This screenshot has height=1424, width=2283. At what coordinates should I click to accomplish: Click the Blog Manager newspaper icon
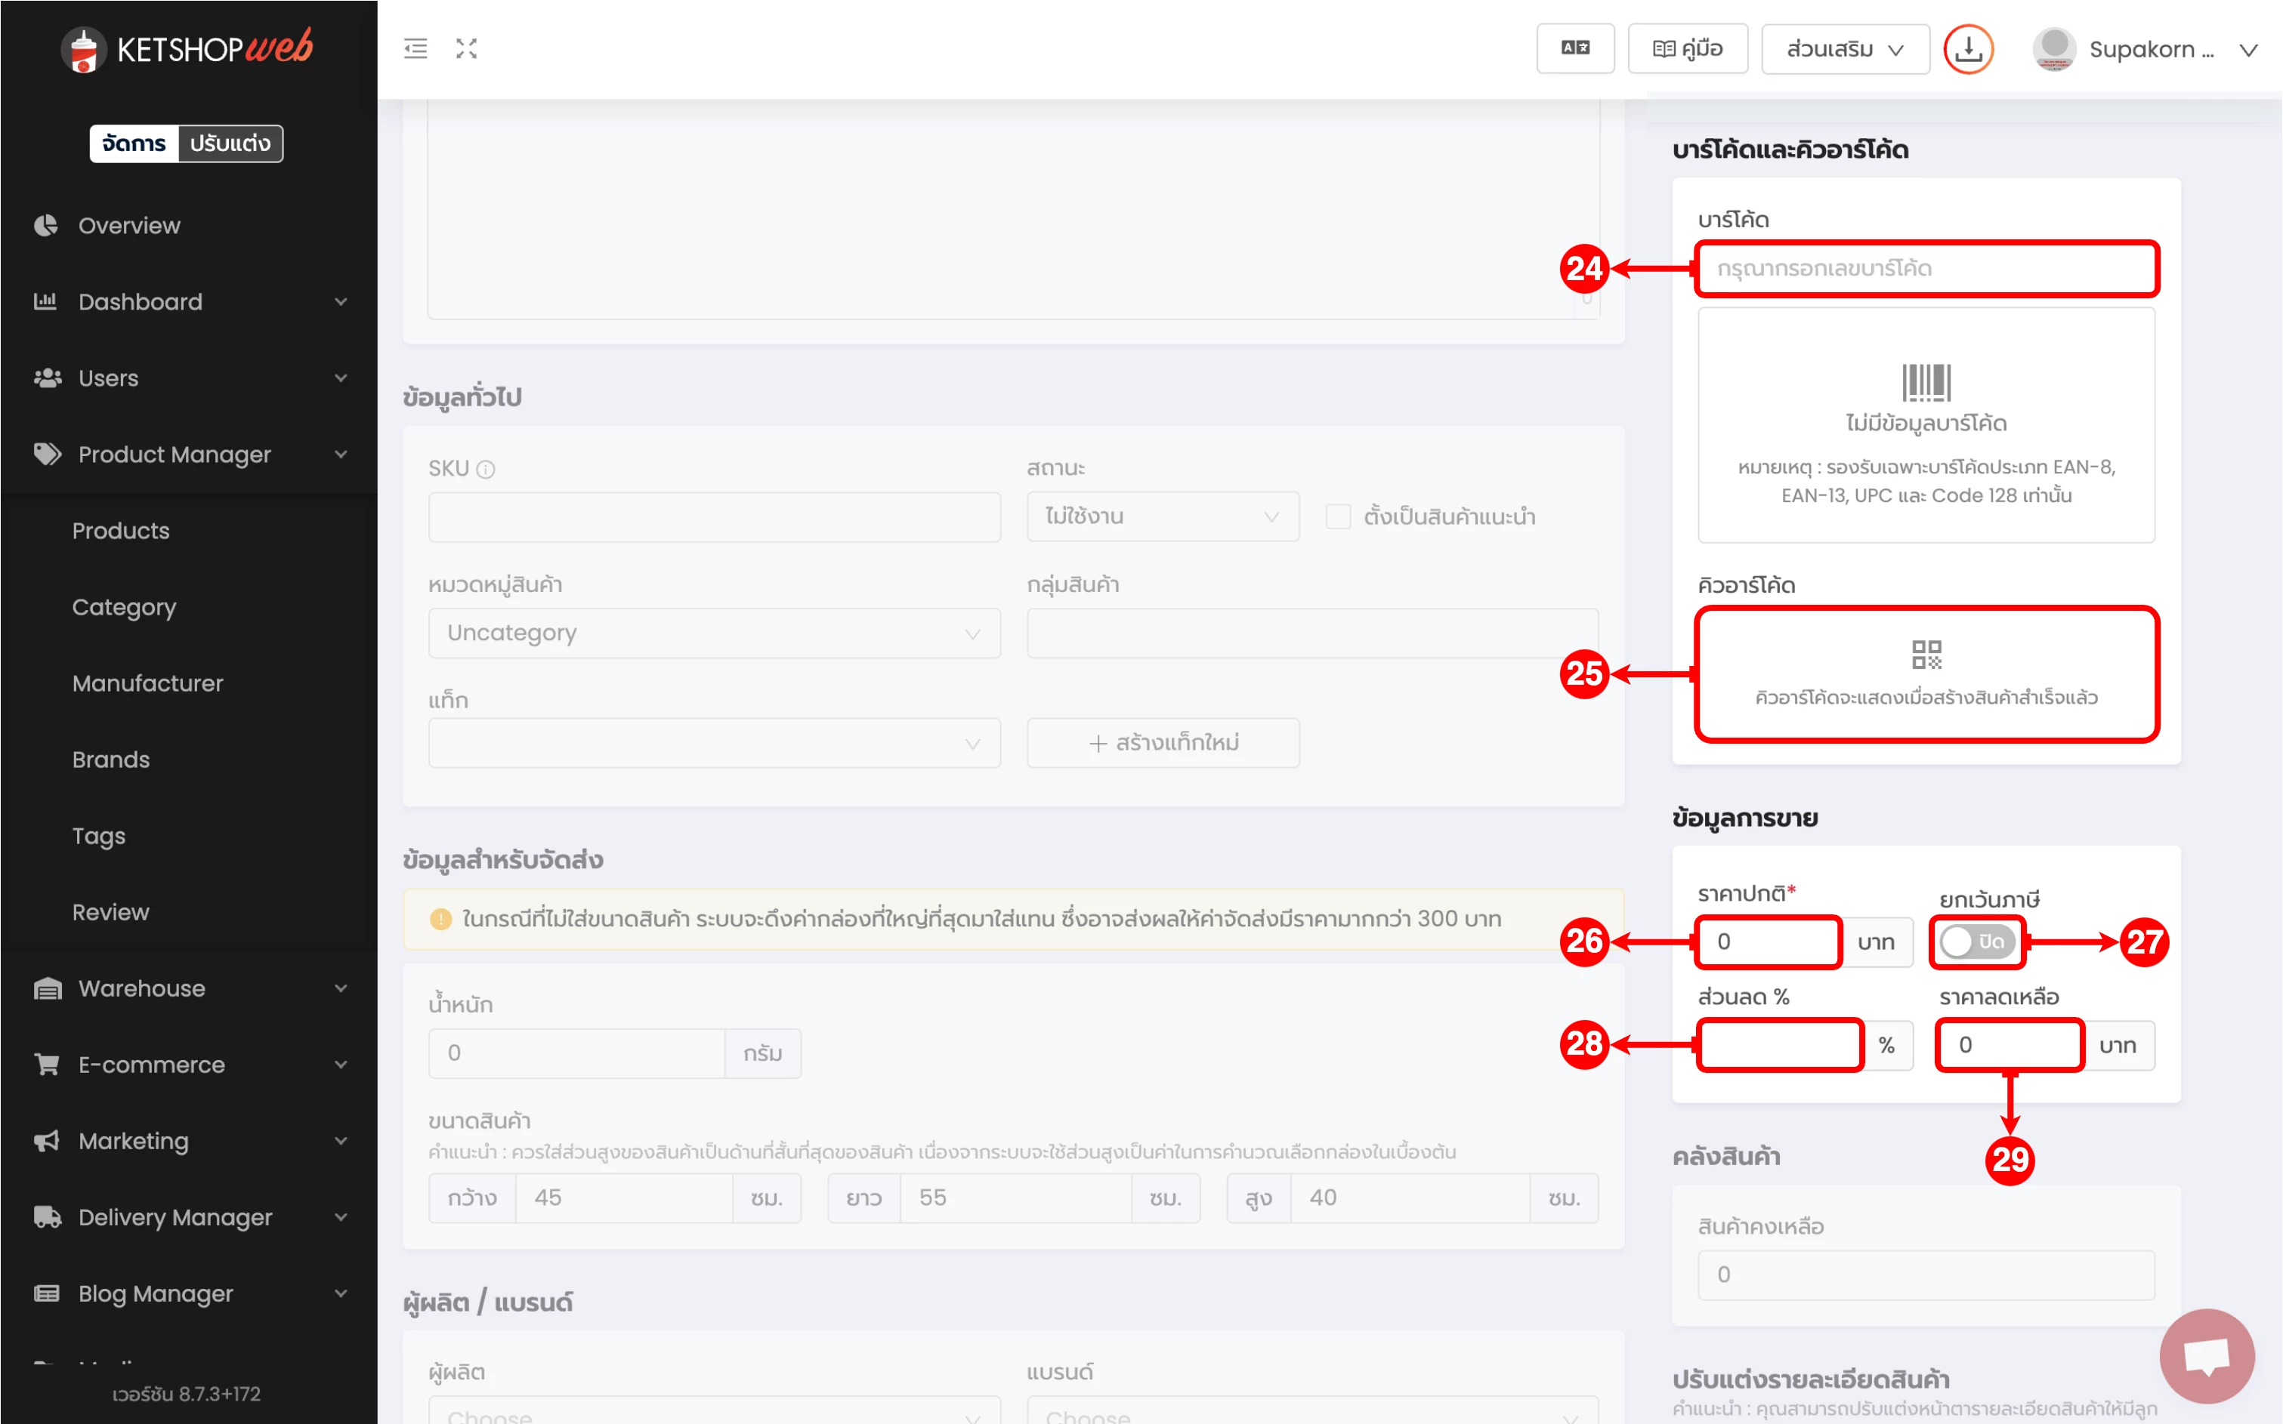tap(47, 1293)
